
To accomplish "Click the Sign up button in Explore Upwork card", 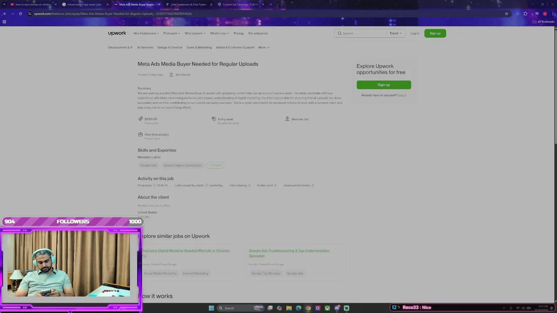I will pos(384,85).
